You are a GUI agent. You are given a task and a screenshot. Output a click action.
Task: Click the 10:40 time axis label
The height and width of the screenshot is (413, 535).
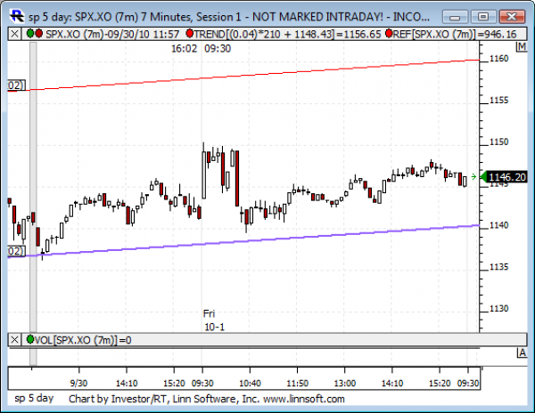point(250,383)
